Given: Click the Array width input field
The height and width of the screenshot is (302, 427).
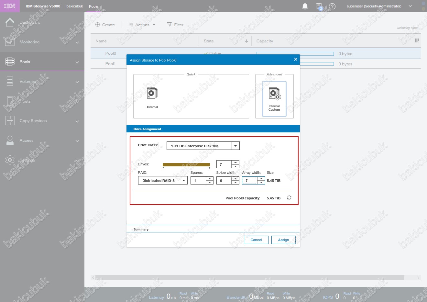Looking at the screenshot, I should [249, 181].
